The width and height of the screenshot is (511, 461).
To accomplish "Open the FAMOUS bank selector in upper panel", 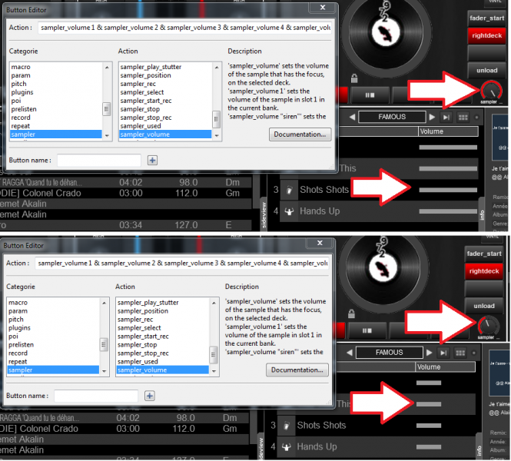I will 392,117.
